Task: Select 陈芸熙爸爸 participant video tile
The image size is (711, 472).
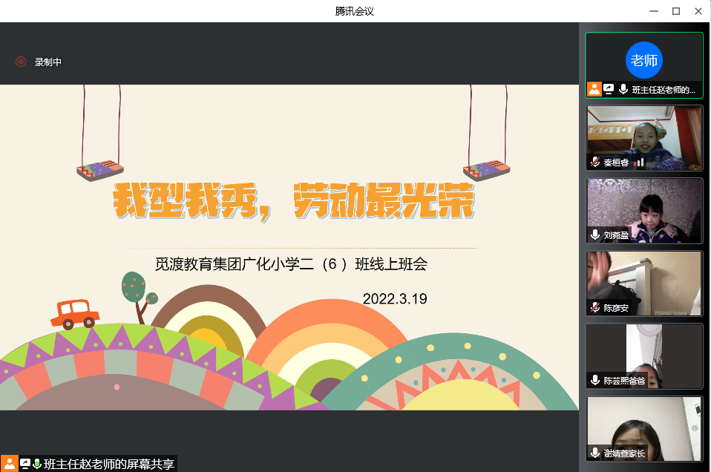Action: [644, 356]
